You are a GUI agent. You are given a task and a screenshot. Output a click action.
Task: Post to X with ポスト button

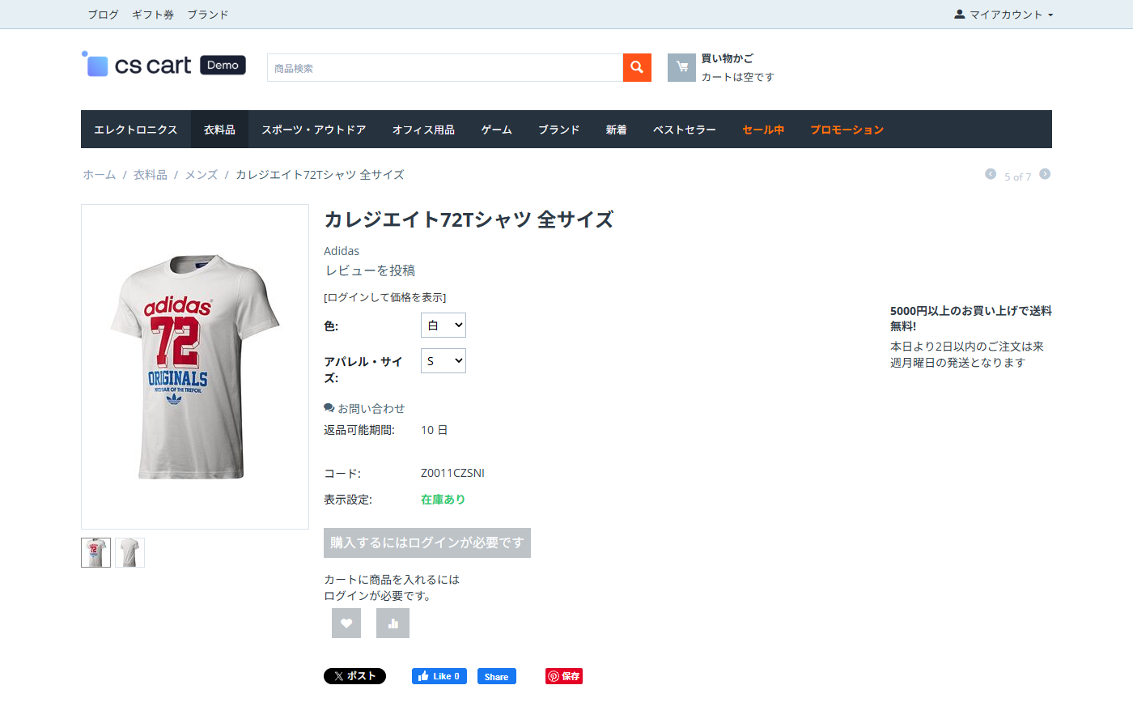[x=354, y=676]
